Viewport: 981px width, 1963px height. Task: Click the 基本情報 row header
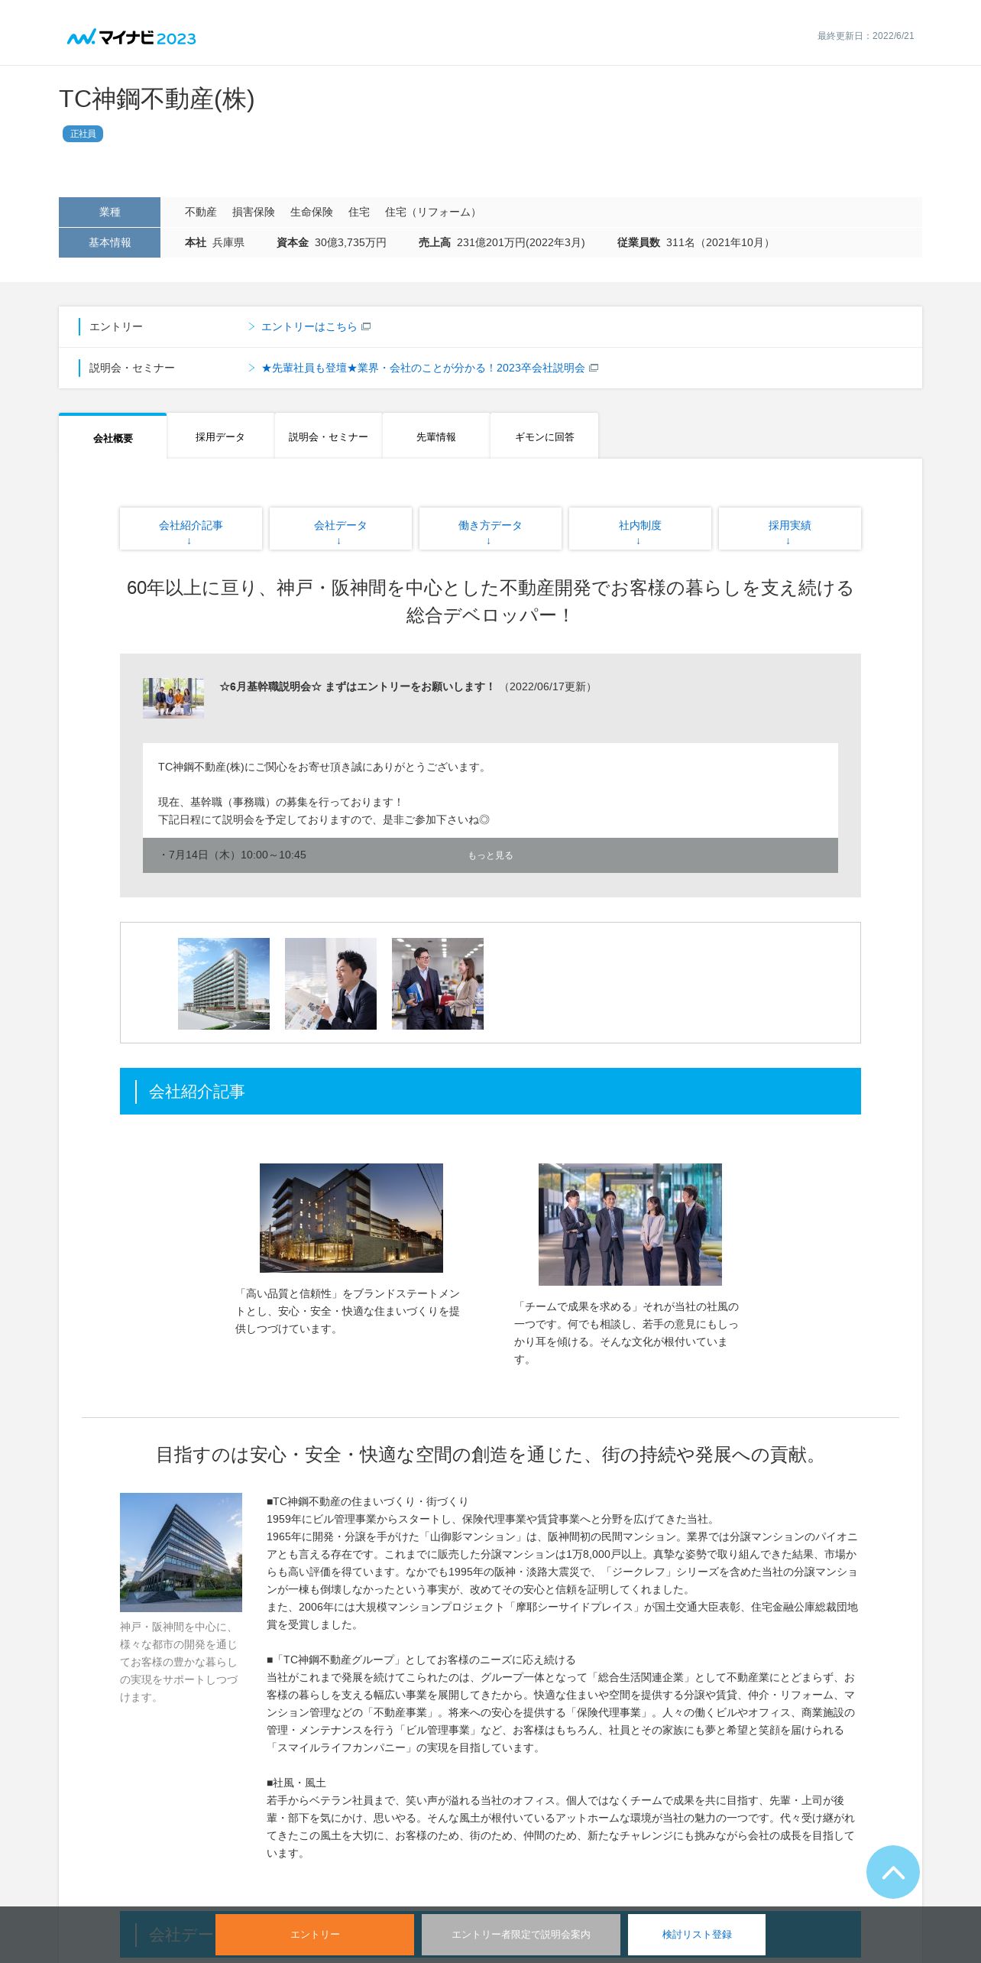109,242
